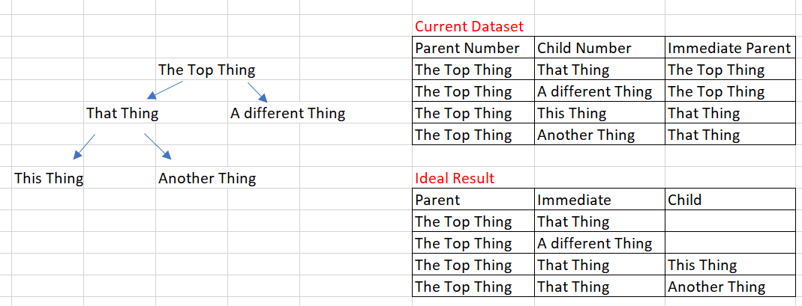Click A different Thing in the diagram
802x306 pixels.
click(x=287, y=114)
